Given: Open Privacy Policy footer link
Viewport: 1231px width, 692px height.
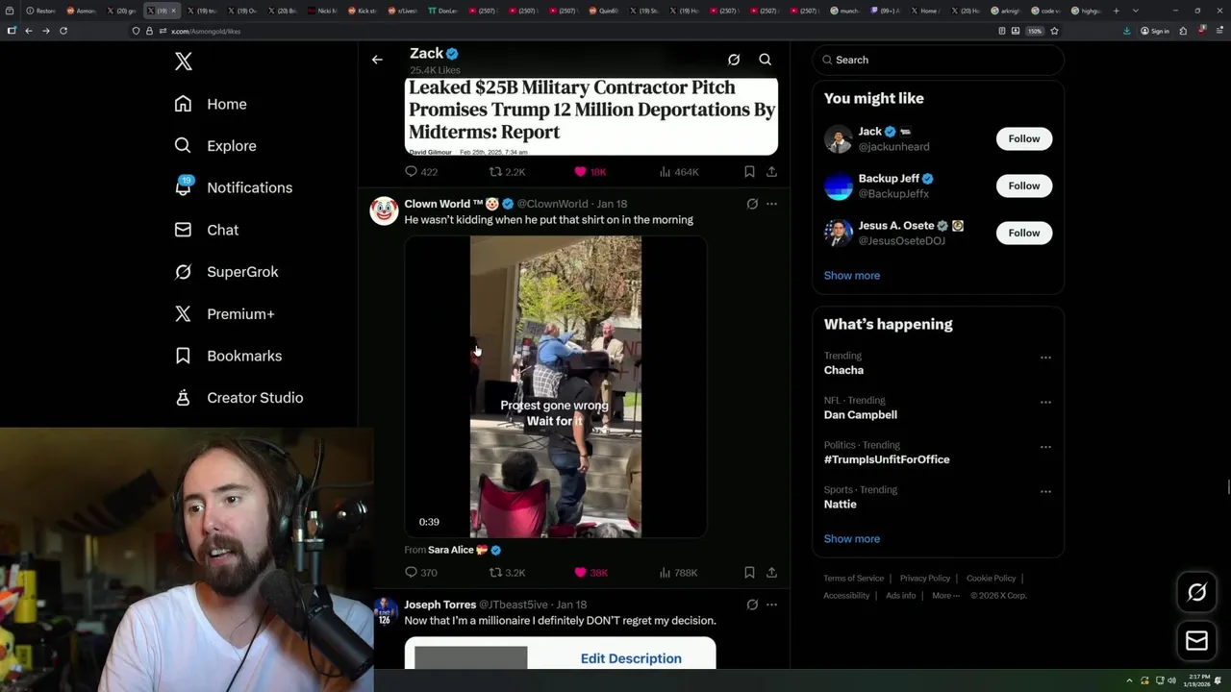Looking at the screenshot, I should pos(925,579).
